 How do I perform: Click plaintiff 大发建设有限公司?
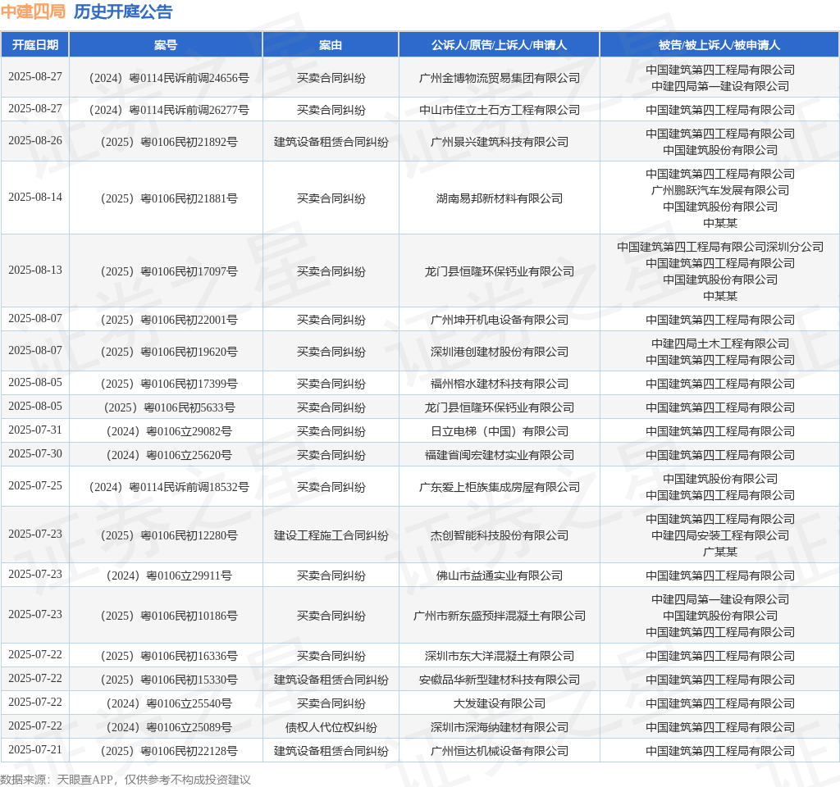tap(500, 704)
